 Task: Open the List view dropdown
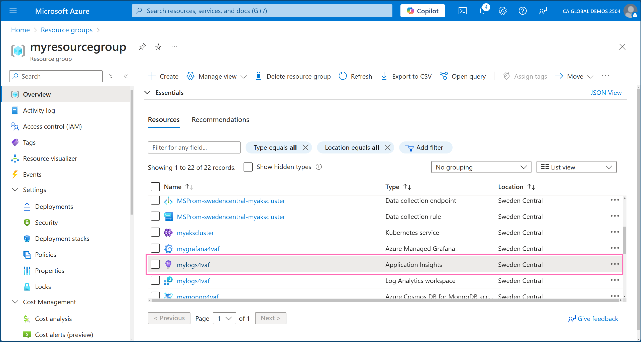[576, 167]
